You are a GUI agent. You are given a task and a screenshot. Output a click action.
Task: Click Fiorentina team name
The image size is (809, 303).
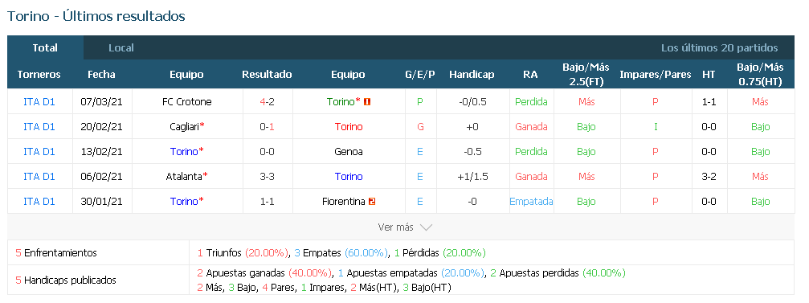344,201
